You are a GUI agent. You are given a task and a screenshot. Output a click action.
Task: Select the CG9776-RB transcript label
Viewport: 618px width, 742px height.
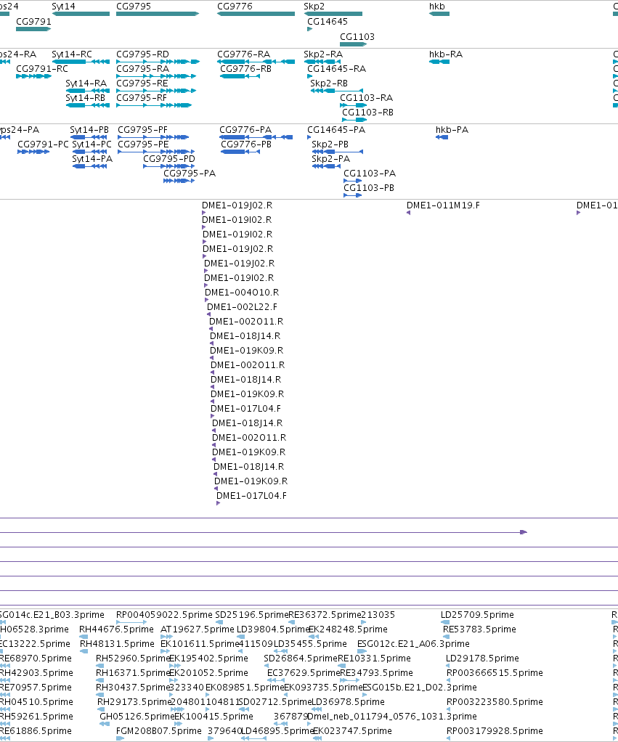click(246, 69)
